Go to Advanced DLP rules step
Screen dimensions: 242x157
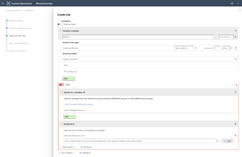[17, 36]
